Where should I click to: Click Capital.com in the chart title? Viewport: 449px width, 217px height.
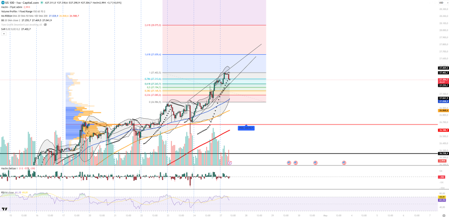point(31,3)
